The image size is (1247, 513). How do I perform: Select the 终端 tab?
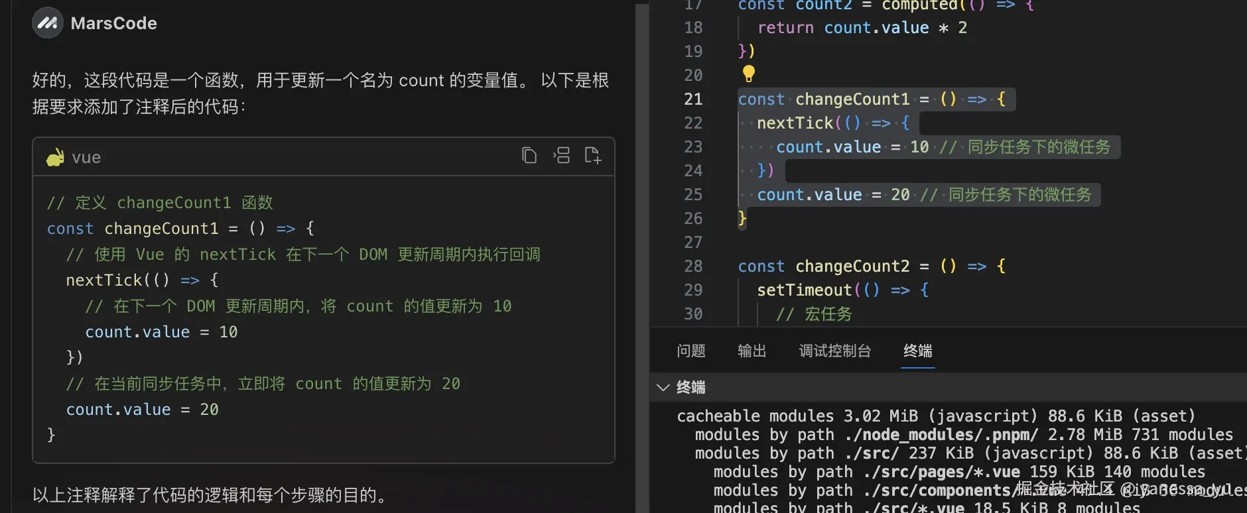918,351
